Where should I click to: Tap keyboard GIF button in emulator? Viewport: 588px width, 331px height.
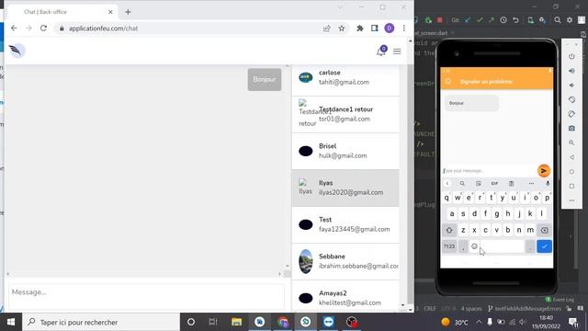coord(494,184)
